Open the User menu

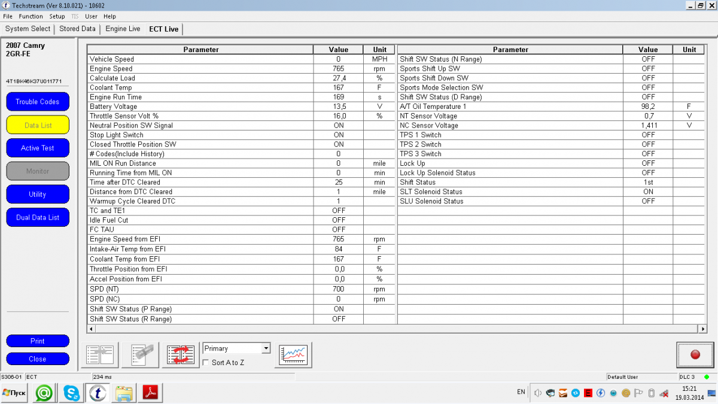(91, 16)
